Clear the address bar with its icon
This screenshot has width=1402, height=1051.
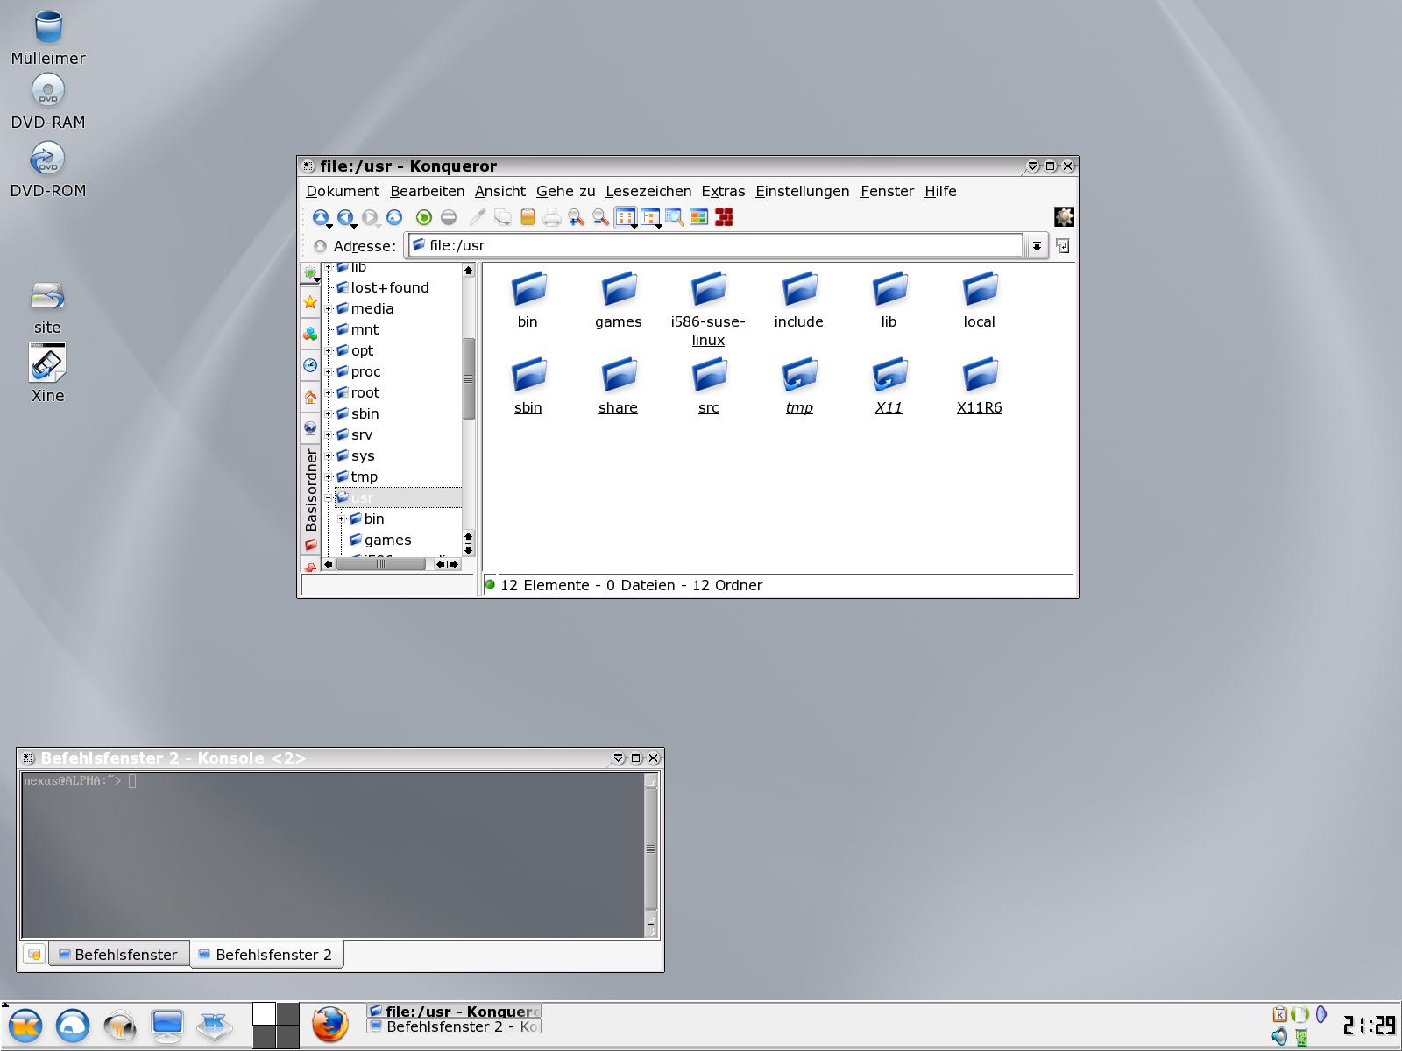click(320, 246)
